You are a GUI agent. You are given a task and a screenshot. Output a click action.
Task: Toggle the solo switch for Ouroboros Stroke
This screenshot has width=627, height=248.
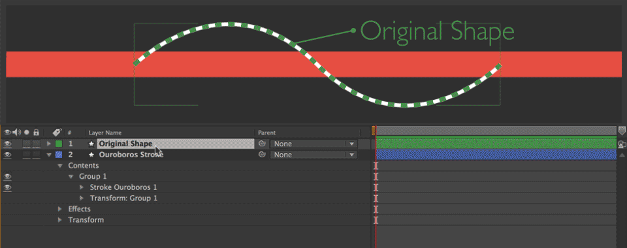click(27, 155)
